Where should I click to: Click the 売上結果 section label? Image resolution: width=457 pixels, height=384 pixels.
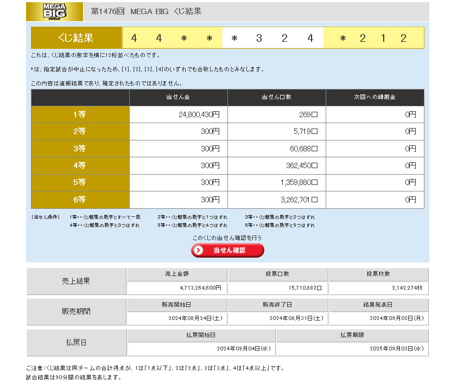(x=76, y=281)
